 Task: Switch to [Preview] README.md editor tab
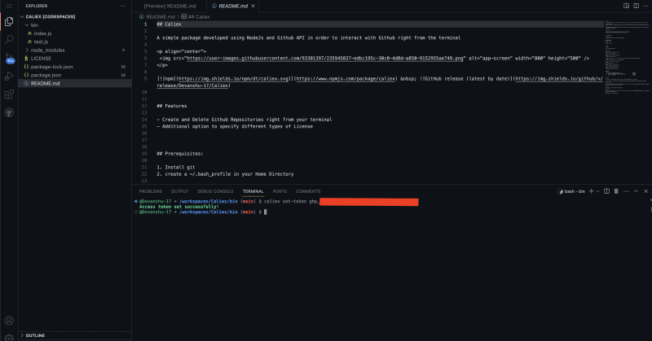pyautogui.click(x=170, y=6)
